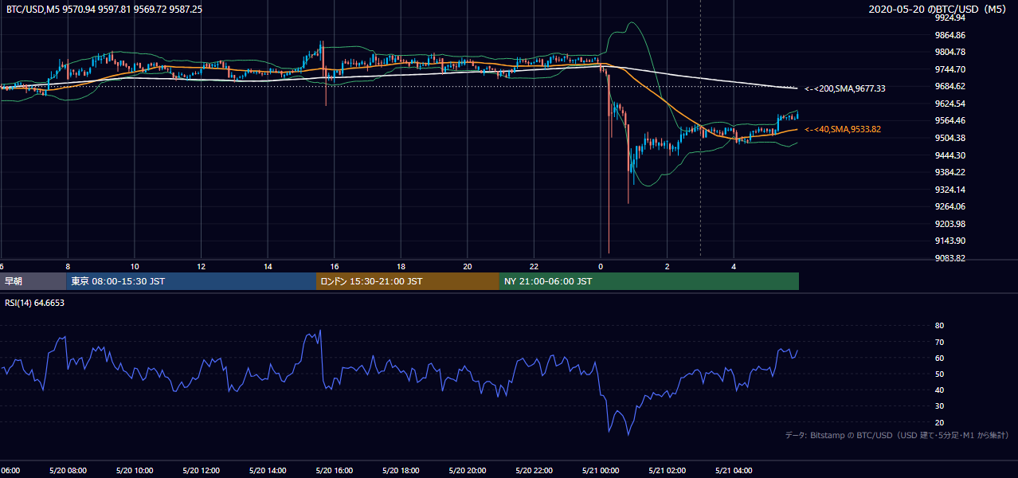Click the "5/20 14:00" time axis label
Viewport: 1018px width, 478px height.
pos(268,471)
